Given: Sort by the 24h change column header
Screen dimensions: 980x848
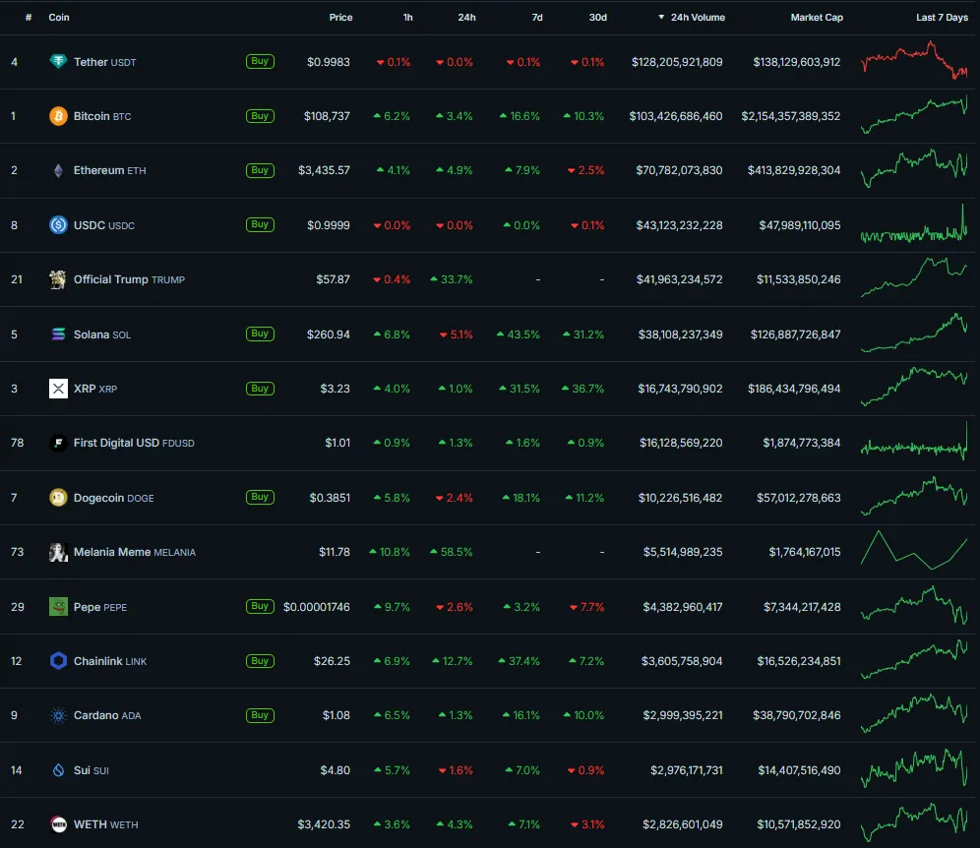Looking at the screenshot, I should coord(466,18).
